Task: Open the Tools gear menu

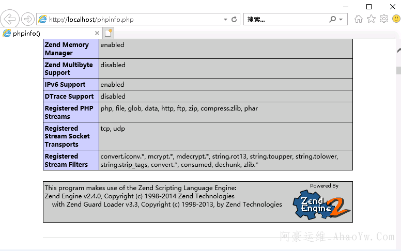Action: click(x=383, y=19)
